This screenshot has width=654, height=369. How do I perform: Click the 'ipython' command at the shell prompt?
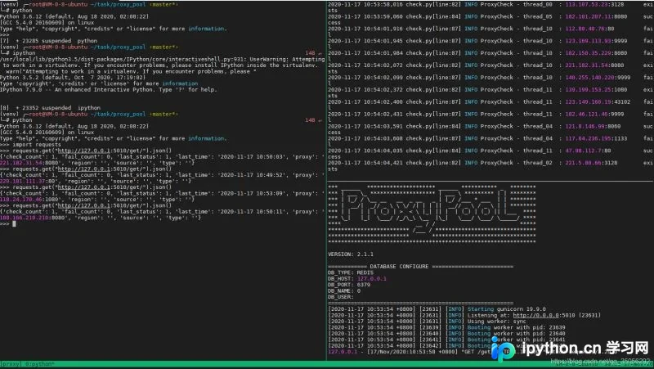25,53
